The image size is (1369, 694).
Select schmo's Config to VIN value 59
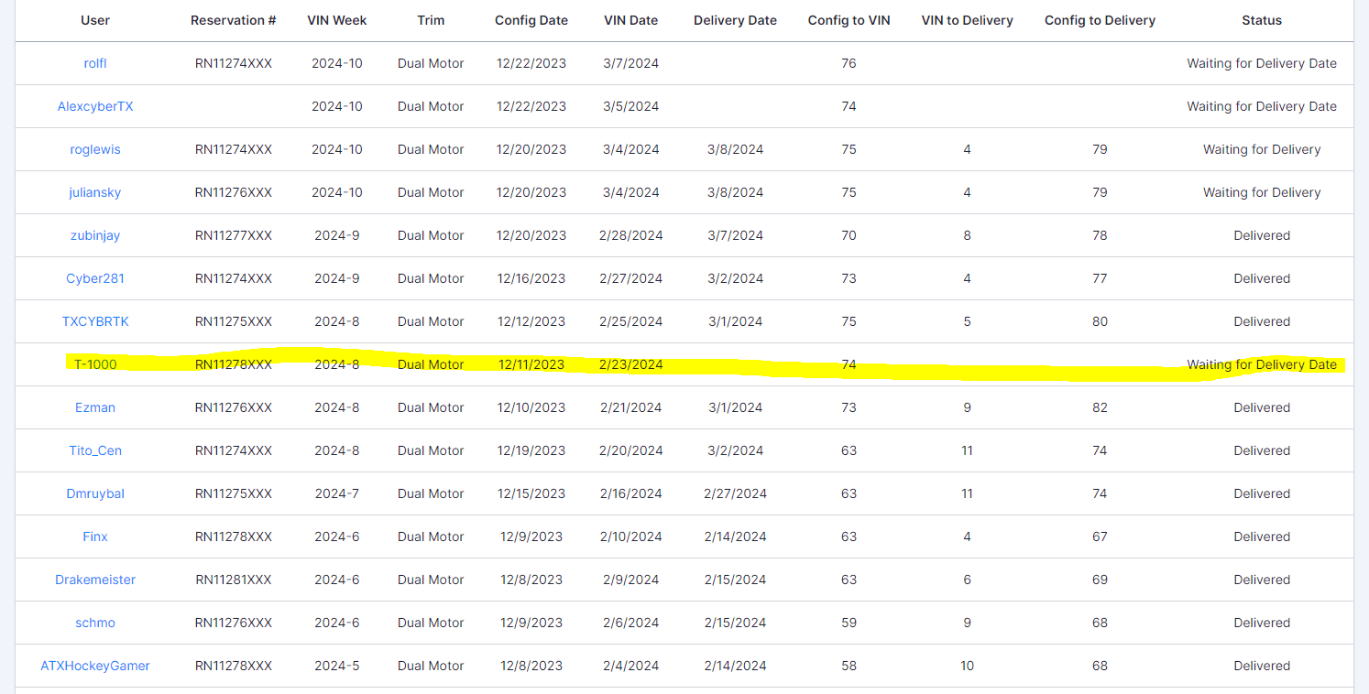pyautogui.click(x=849, y=623)
